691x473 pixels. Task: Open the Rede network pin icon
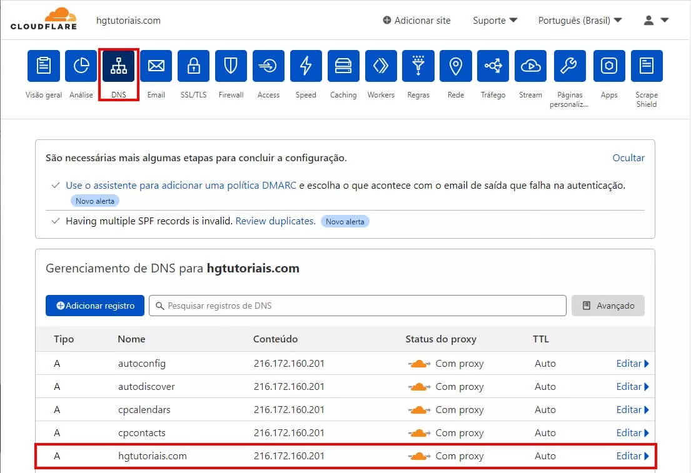(x=456, y=66)
